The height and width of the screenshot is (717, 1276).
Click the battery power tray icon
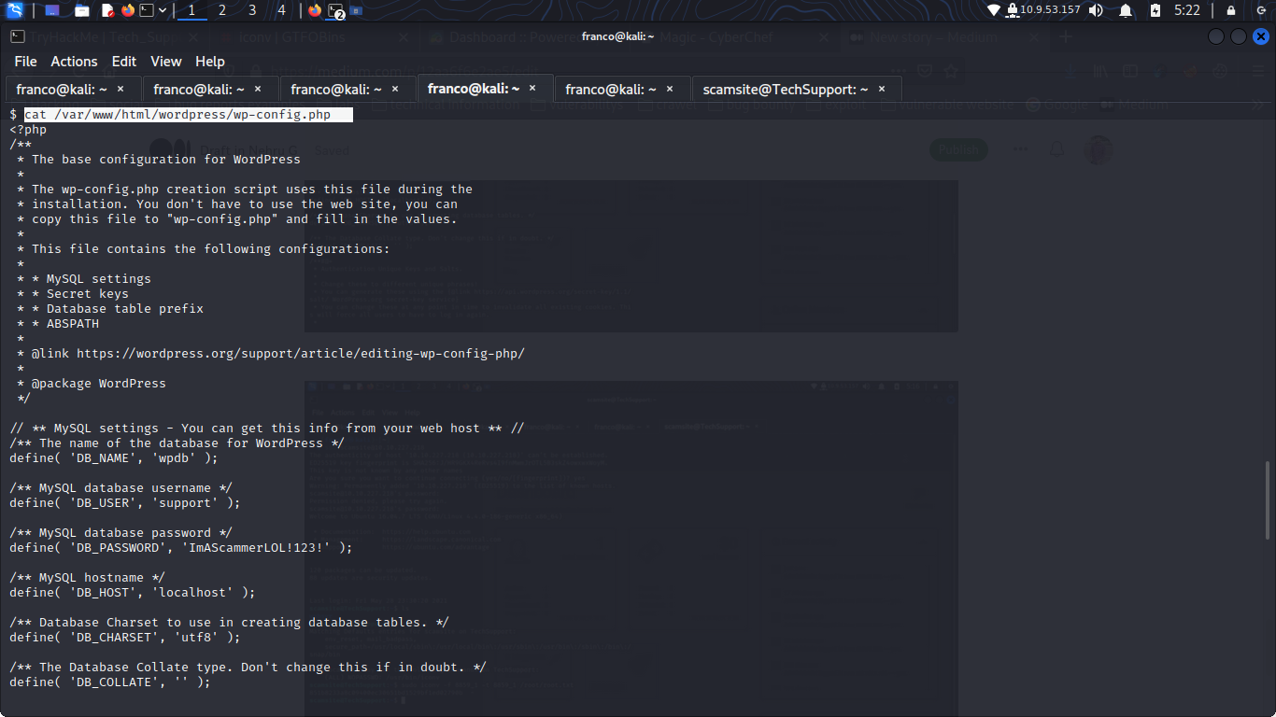pos(1155,10)
